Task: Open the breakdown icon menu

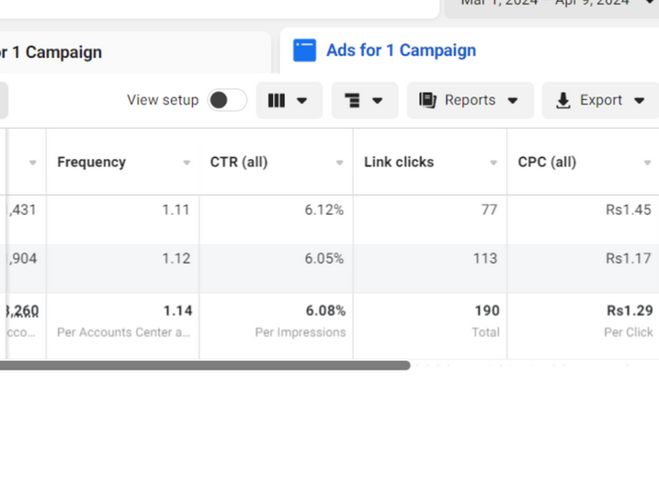Action: [x=353, y=100]
